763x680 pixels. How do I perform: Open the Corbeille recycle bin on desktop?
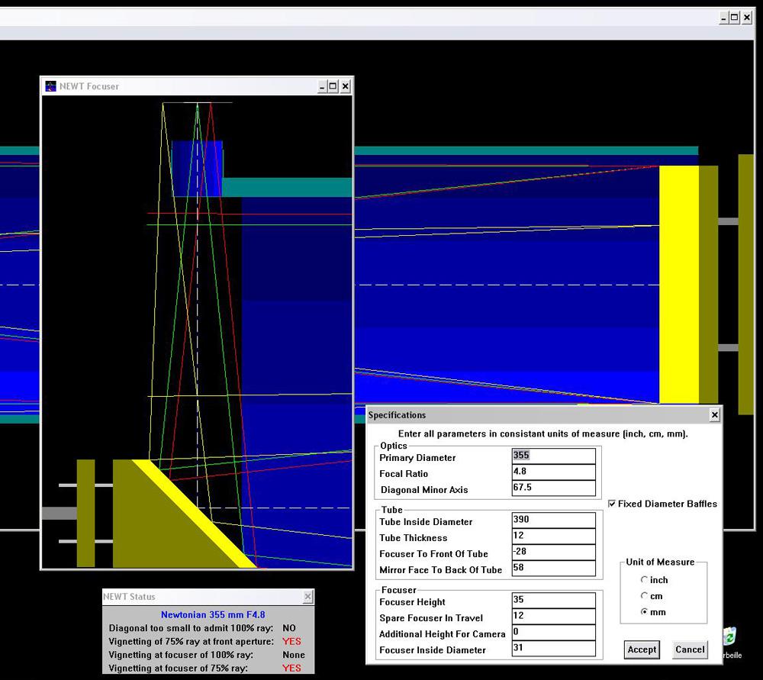[x=730, y=636]
